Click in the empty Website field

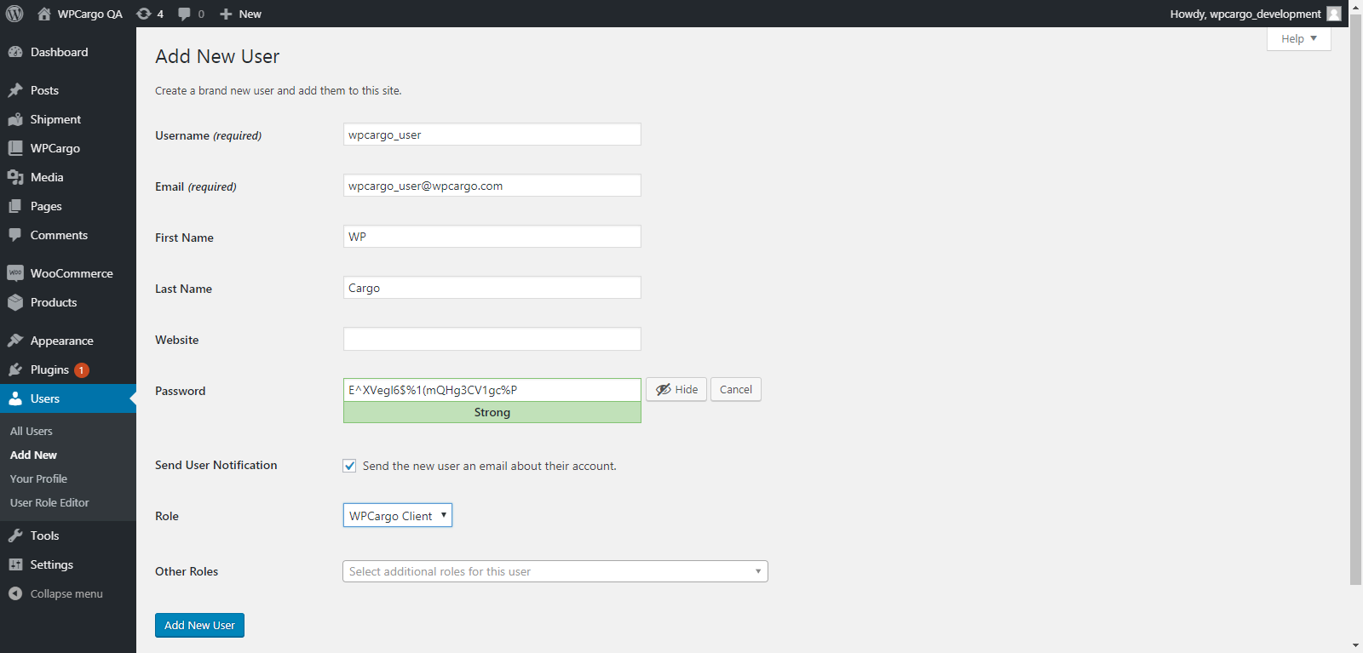click(492, 339)
